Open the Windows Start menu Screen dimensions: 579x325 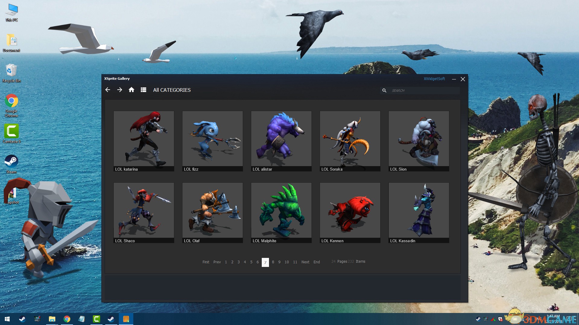7,319
